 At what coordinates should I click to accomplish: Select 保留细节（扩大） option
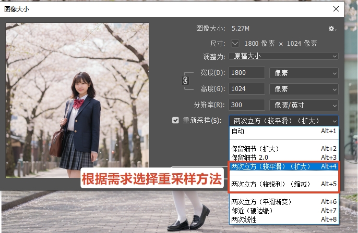click(284, 149)
